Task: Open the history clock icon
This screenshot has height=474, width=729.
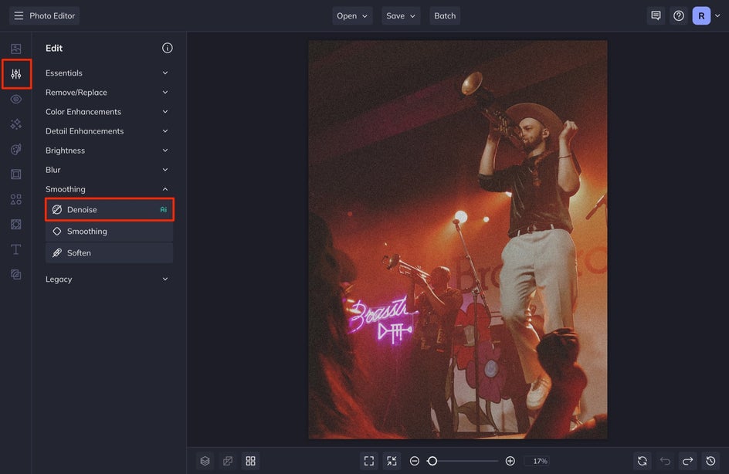Action: coord(711,461)
